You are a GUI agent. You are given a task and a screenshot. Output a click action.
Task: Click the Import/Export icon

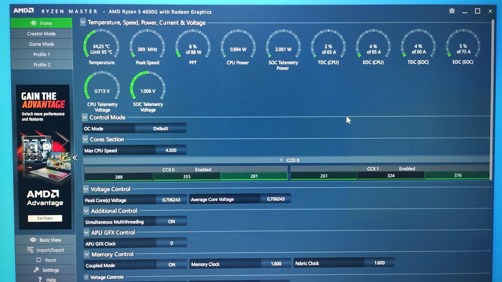click(30, 250)
